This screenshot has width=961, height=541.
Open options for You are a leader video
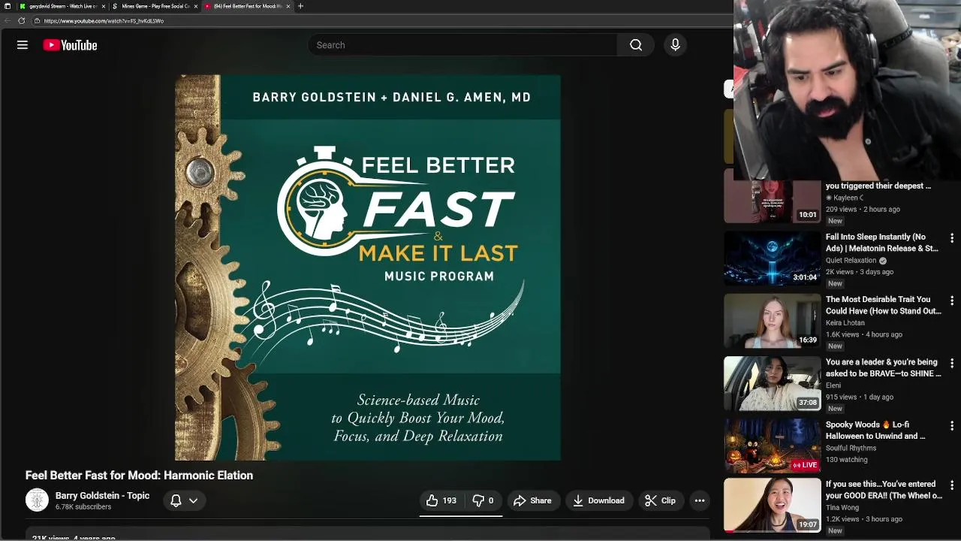pos(952,363)
